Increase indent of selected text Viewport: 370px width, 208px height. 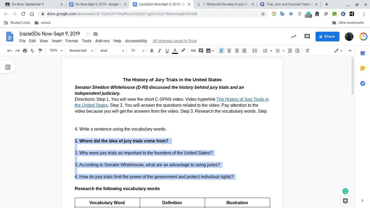[297, 51]
